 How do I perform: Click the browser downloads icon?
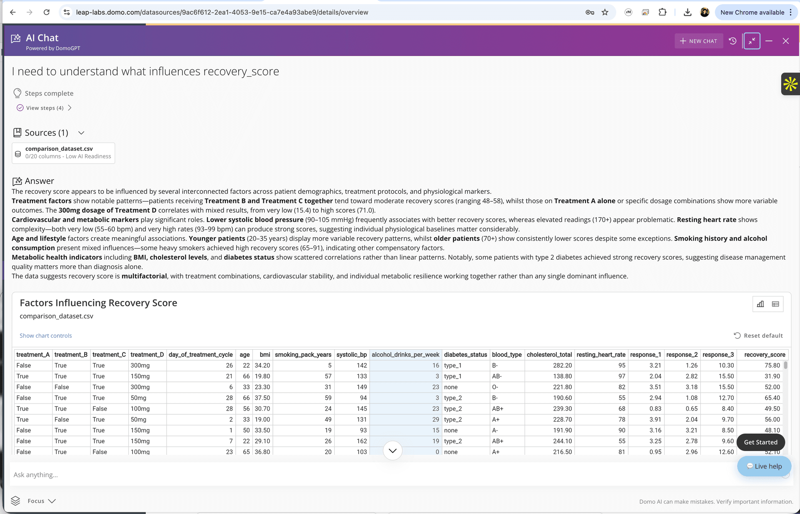pyautogui.click(x=687, y=13)
